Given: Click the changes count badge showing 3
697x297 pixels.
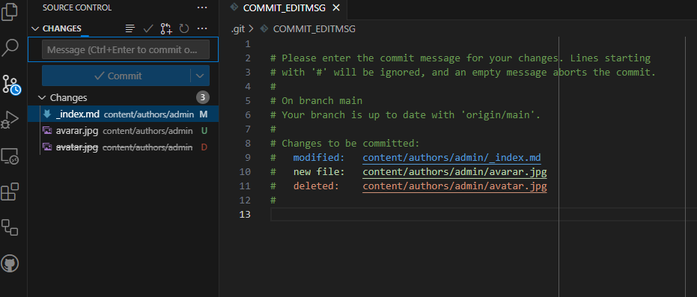Looking at the screenshot, I should (203, 98).
